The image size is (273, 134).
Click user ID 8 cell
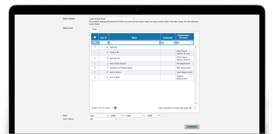coord(104,47)
